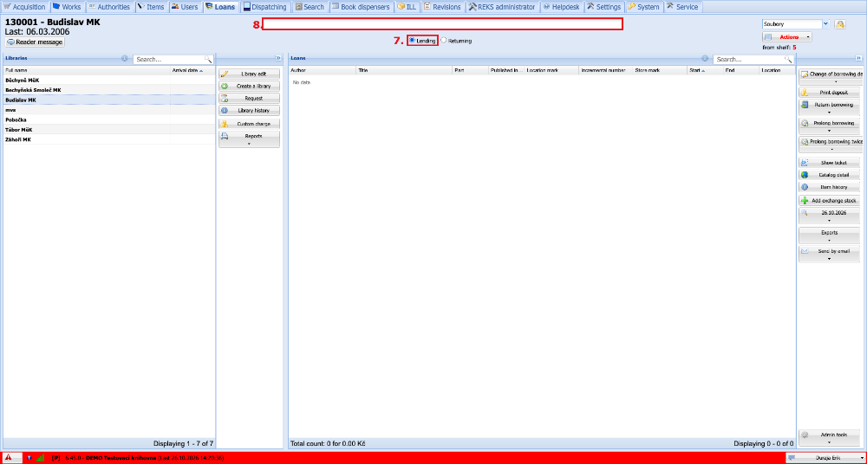The height and width of the screenshot is (464, 867).
Task: Click the Reader message button
Action: pyautogui.click(x=36, y=42)
